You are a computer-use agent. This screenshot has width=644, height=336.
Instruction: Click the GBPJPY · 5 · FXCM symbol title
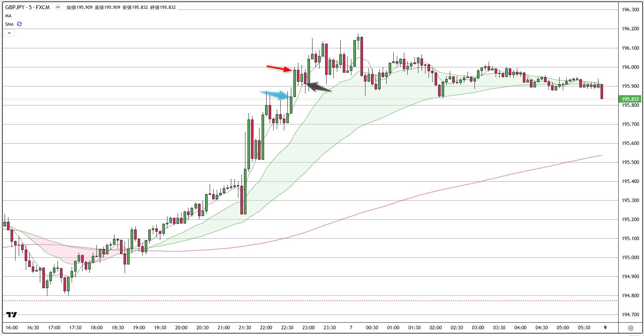(28, 7)
